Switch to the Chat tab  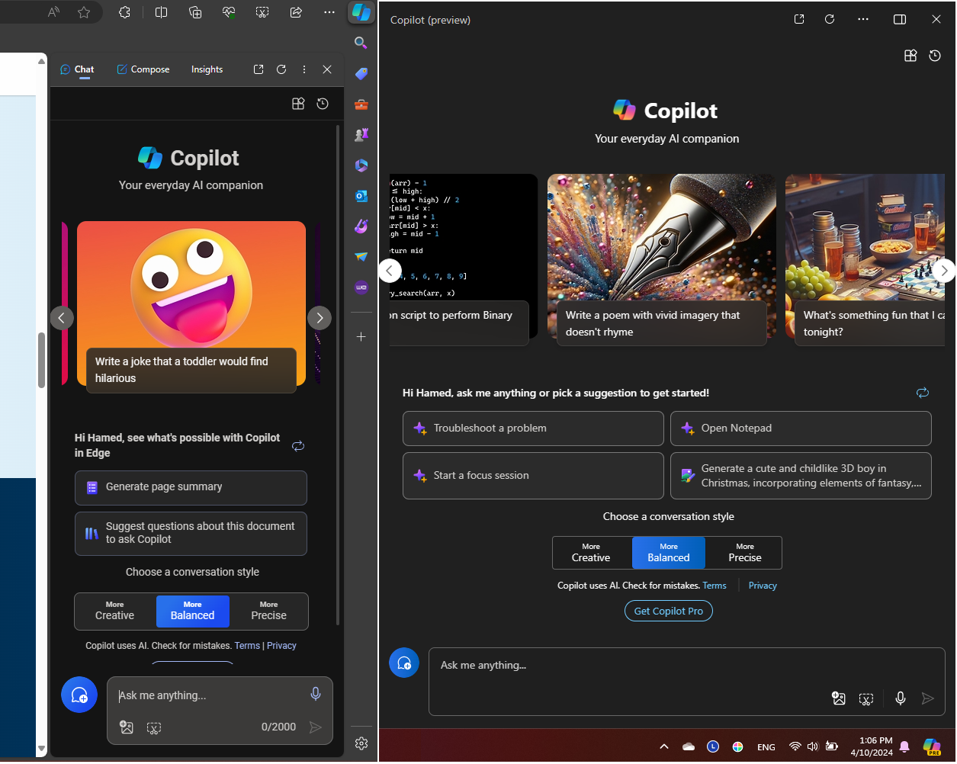(77, 69)
